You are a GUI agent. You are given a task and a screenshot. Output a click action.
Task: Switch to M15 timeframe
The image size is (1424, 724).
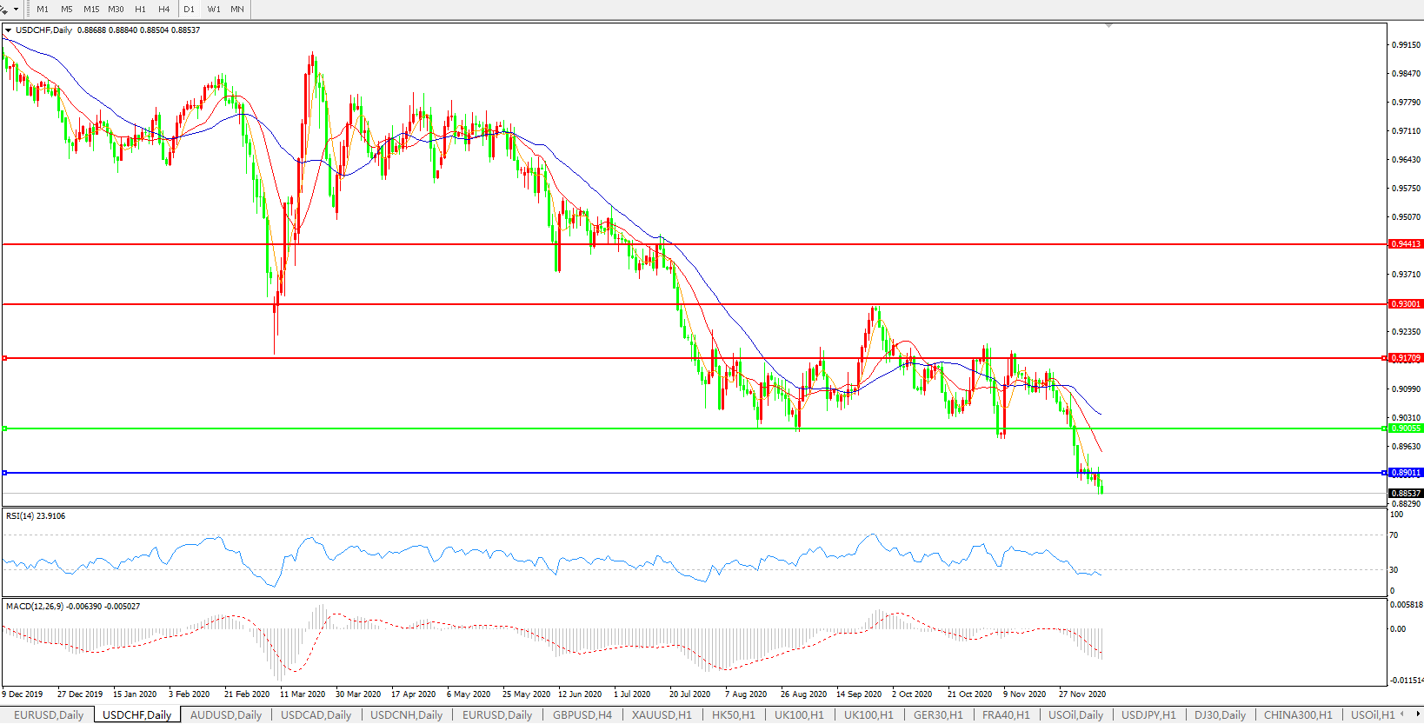tap(91, 10)
